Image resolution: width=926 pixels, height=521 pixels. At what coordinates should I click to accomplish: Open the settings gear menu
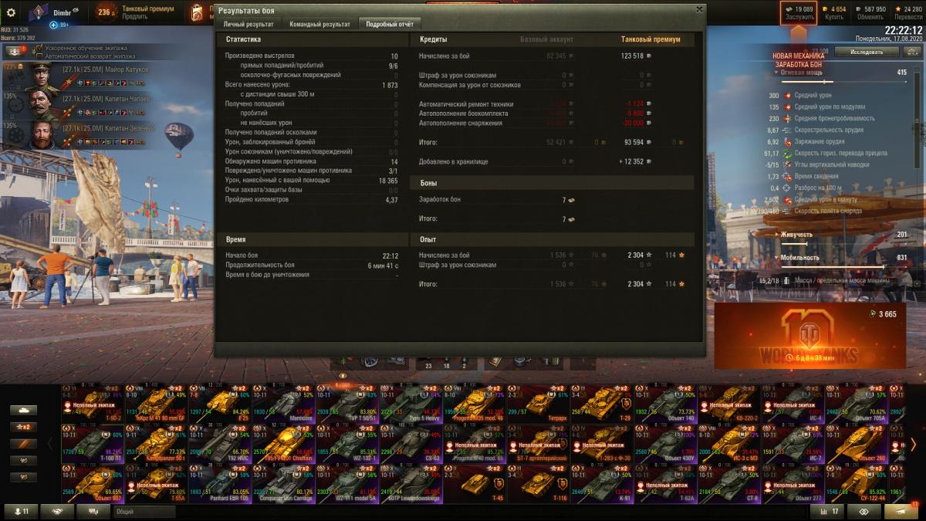(11, 12)
